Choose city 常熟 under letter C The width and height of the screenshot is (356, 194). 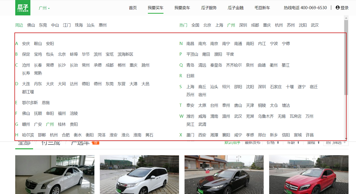click(x=38, y=73)
